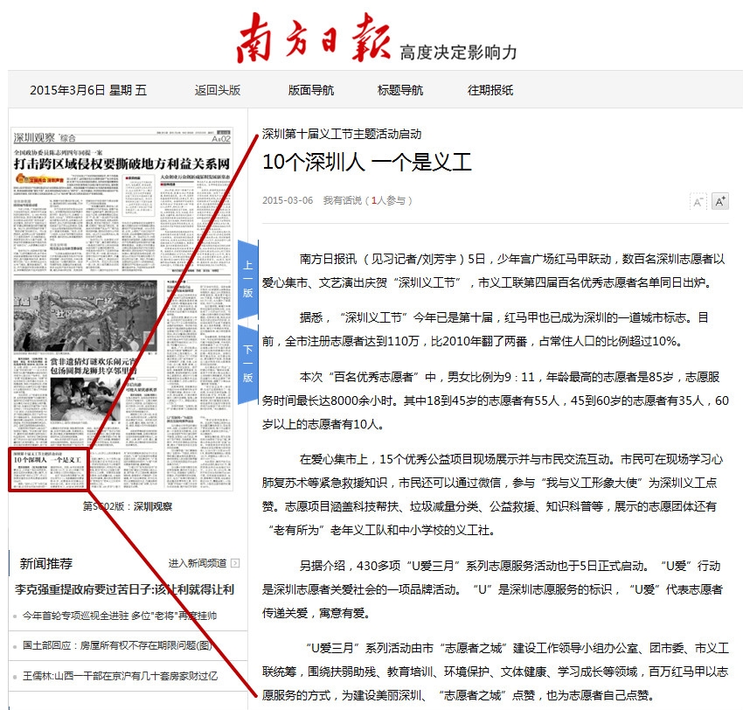Open the 标题导航 menu
This screenshot has width=743, height=710.
tap(400, 90)
